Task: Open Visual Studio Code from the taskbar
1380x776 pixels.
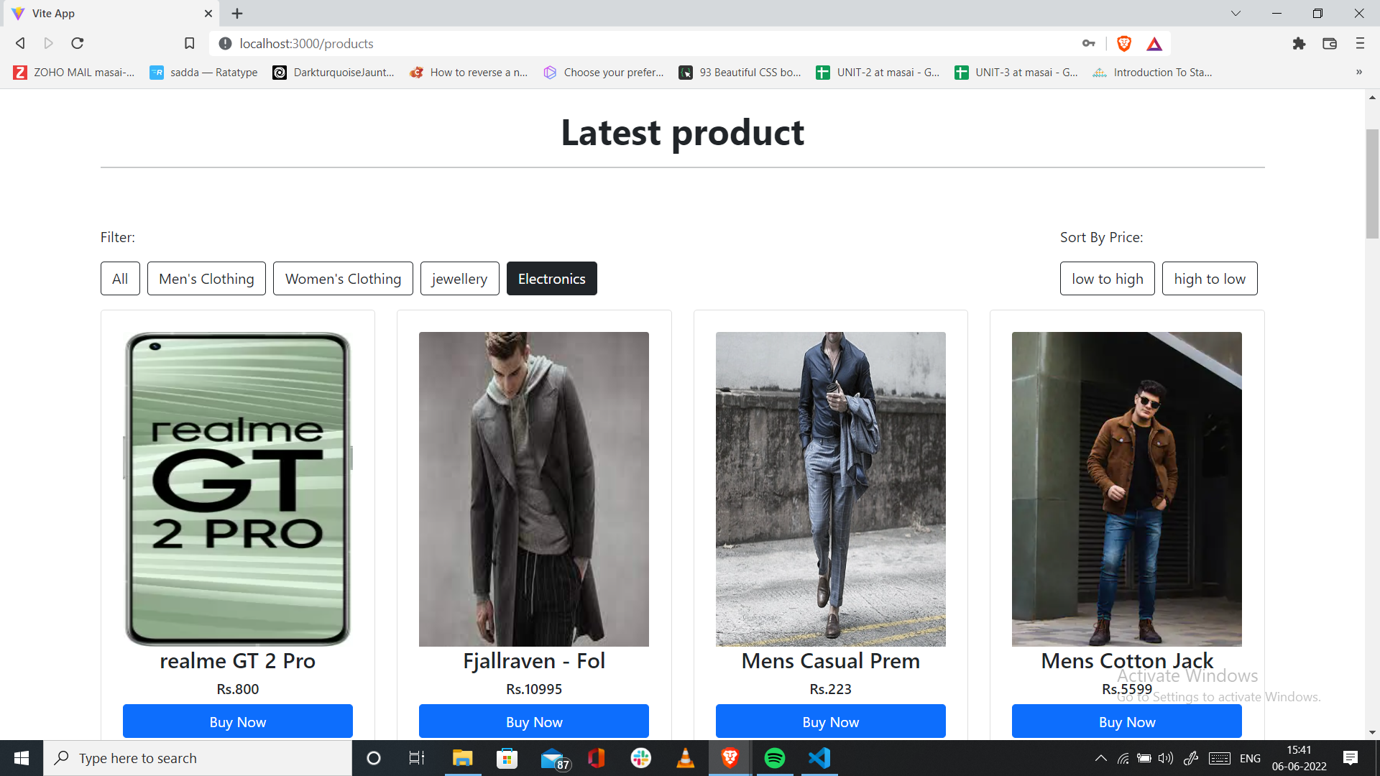Action: pyautogui.click(x=819, y=757)
